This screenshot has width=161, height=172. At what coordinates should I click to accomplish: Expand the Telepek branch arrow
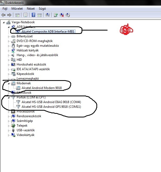pyautogui.click(x=9, y=126)
